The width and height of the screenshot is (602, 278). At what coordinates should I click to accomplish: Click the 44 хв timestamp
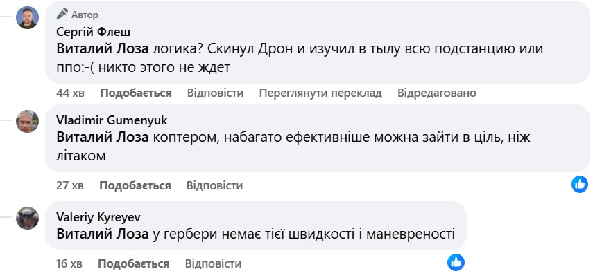point(70,93)
